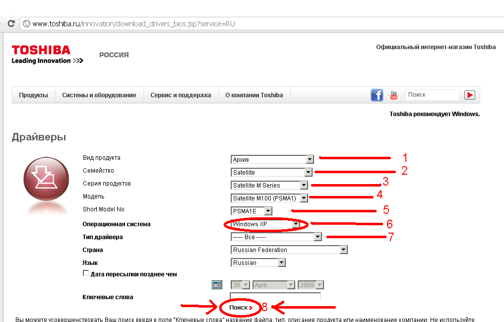Screen dimensions: 504x322
Task: Open the Toshiba Facebook page icon
Action: (x=377, y=95)
